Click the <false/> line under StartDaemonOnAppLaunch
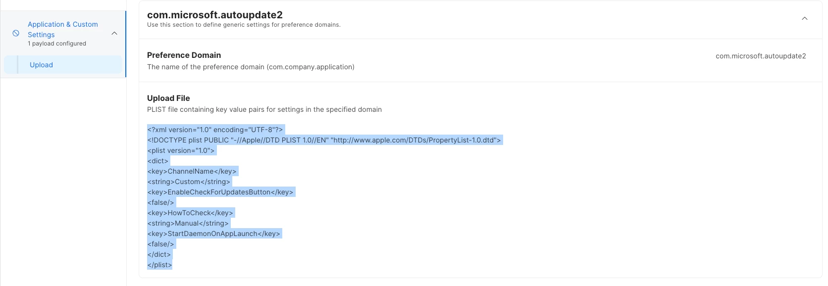828x286 pixels. (x=161, y=244)
